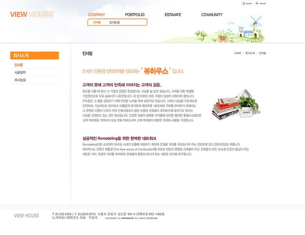Click the orange 회사소개 sidebar header

(x=34, y=55)
